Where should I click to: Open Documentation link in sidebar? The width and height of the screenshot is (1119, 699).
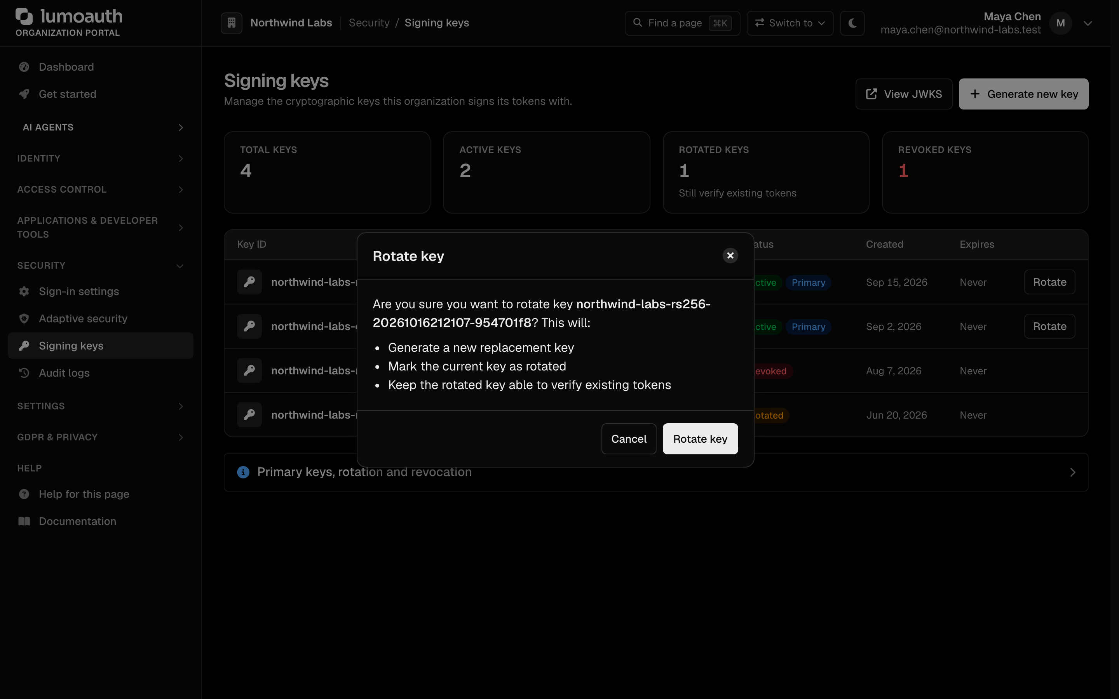coord(100,522)
